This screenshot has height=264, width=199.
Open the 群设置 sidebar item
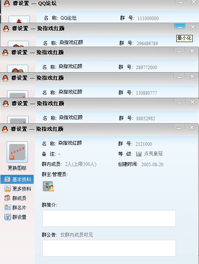coord(15,217)
